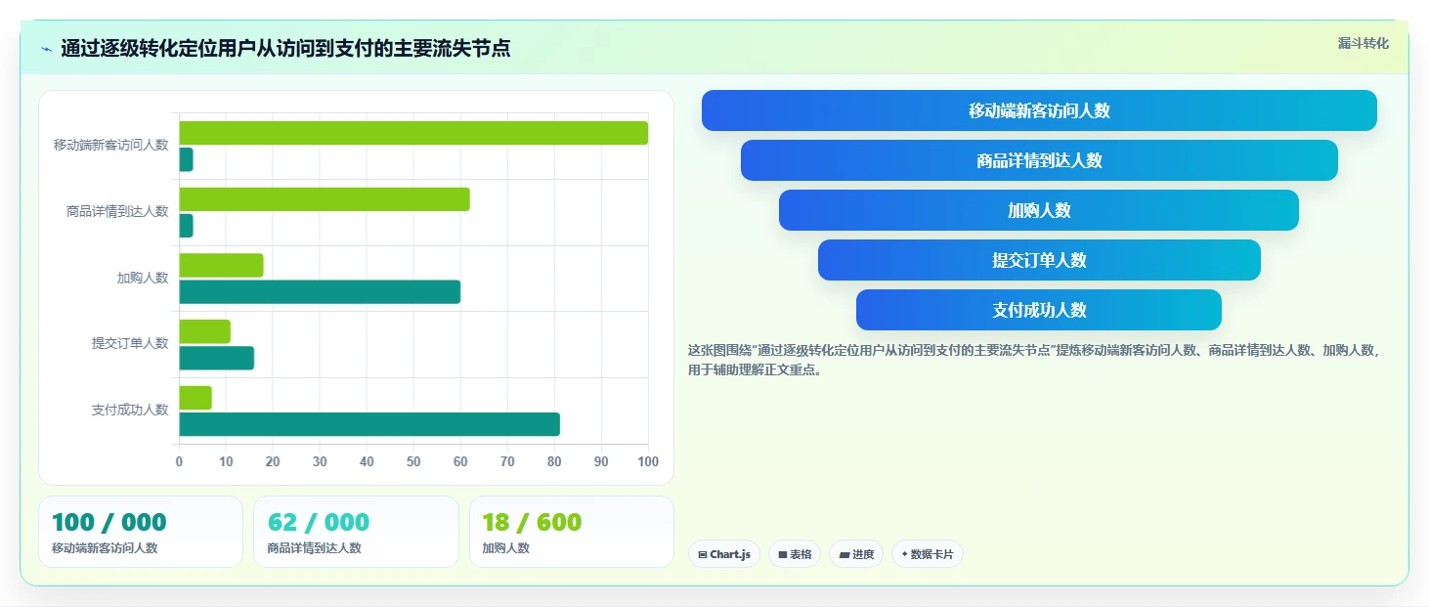Click the light green bar for 支付成功人数

pyautogui.click(x=195, y=398)
